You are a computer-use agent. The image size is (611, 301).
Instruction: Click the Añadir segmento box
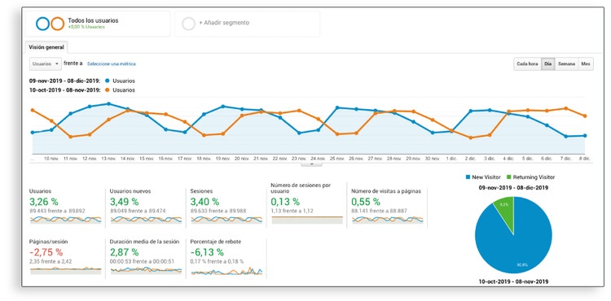247,24
